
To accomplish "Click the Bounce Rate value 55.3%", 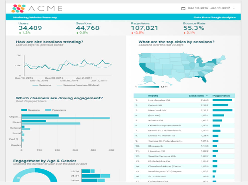I will pos(193,28).
